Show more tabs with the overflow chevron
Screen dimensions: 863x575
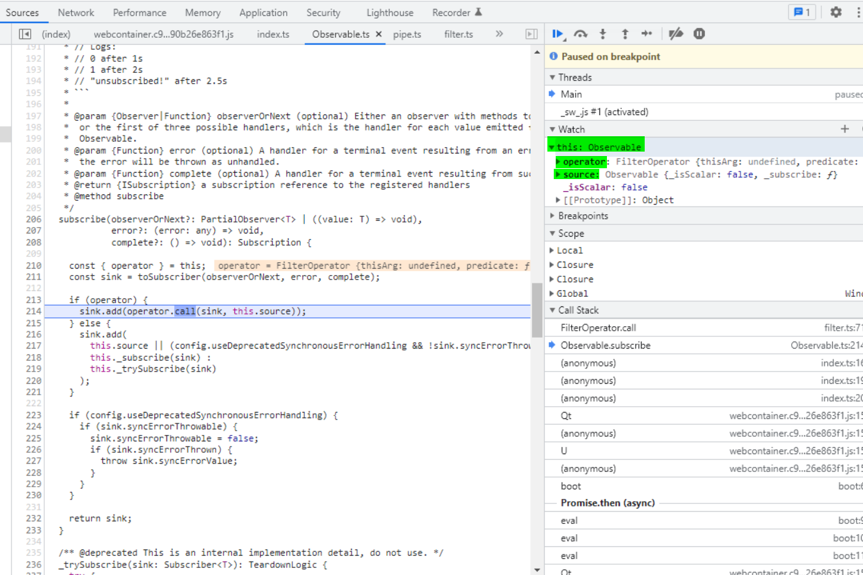499,34
